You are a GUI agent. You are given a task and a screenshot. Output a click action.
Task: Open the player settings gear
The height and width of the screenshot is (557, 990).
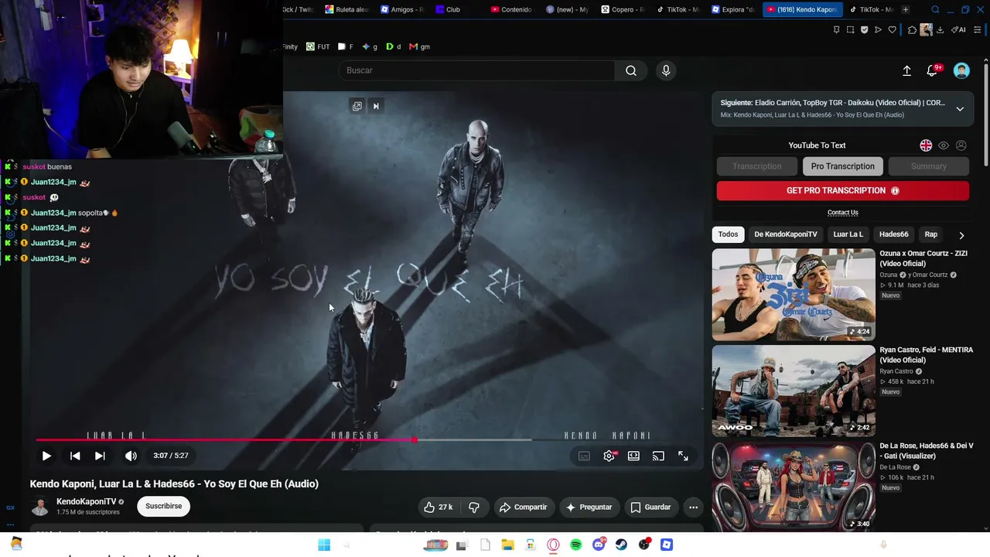pyautogui.click(x=609, y=456)
